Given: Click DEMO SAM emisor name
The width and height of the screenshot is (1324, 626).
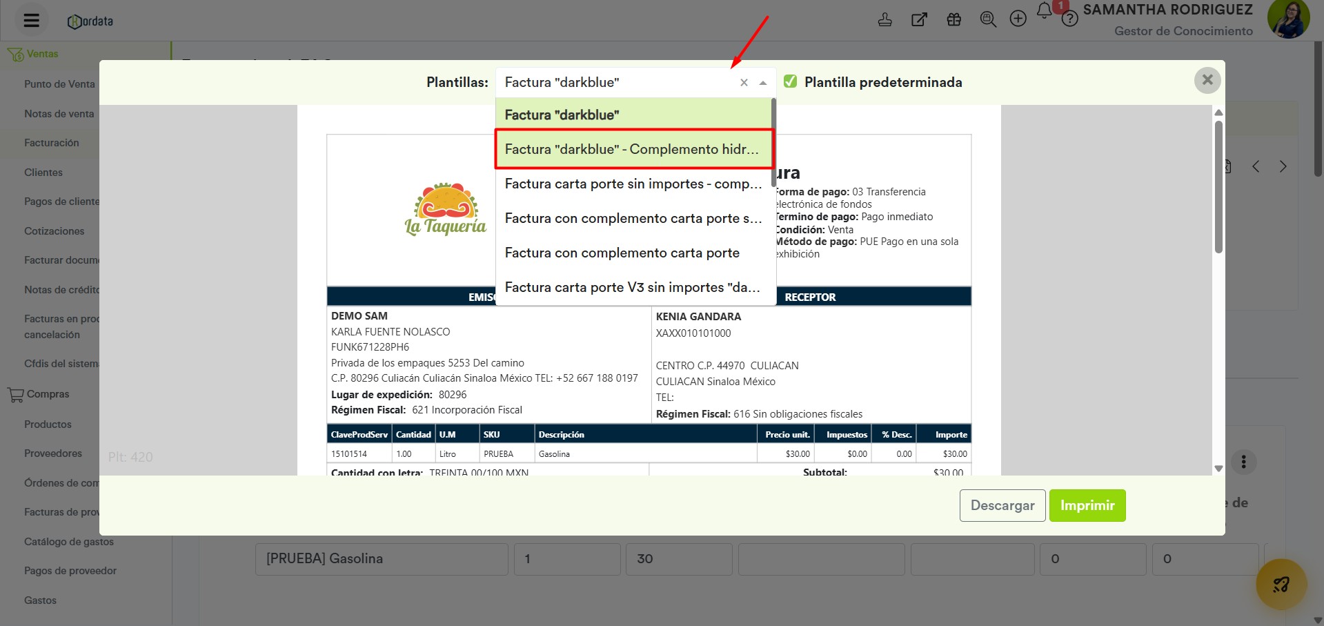Looking at the screenshot, I should pos(359,316).
